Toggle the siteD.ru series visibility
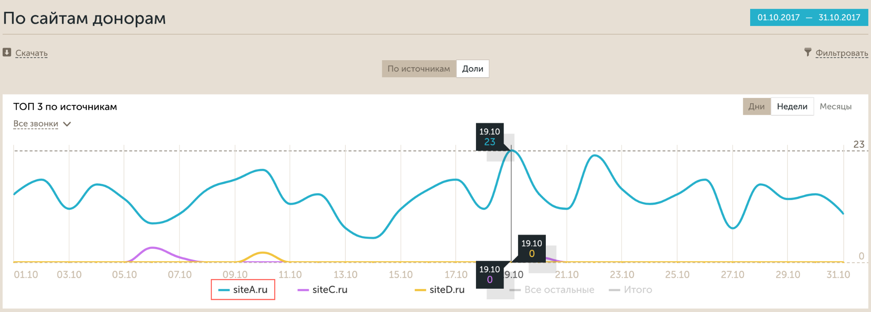 pyautogui.click(x=447, y=290)
